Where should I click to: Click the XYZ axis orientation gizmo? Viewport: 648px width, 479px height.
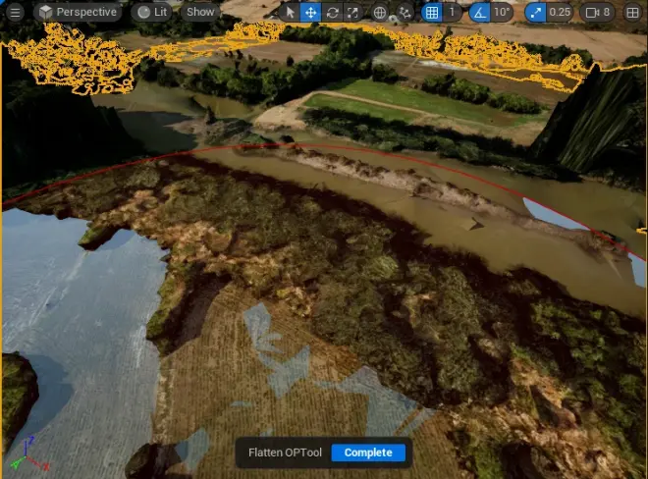click(28, 454)
